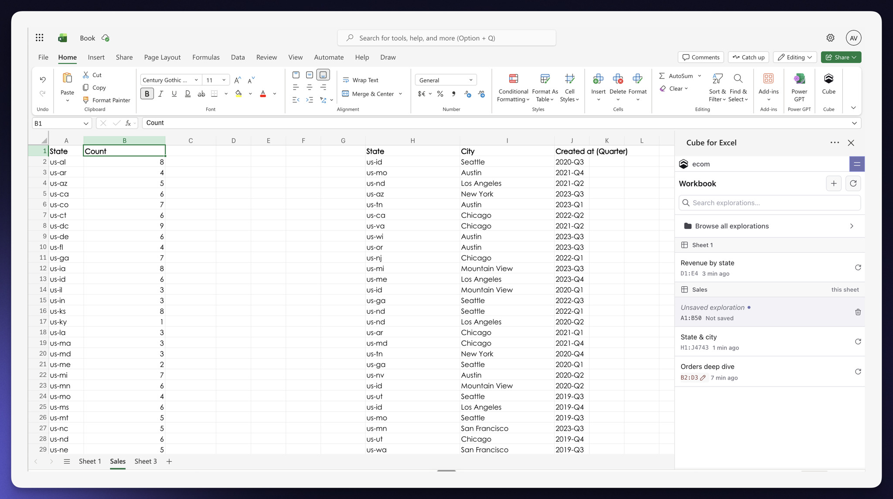893x499 pixels.
Task: Open the General number format dropdown
Action: (446, 80)
